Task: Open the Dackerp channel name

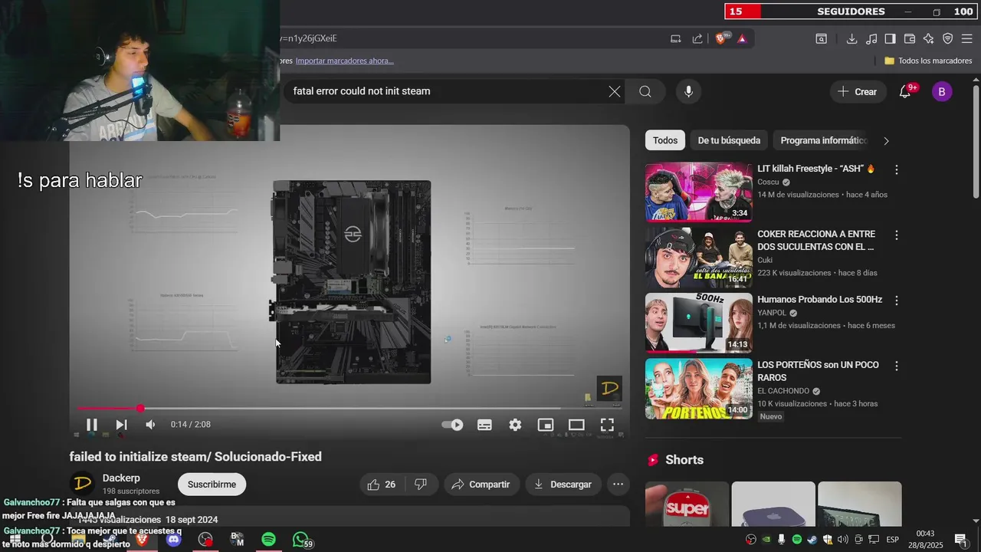Action: tap(121, 478)
